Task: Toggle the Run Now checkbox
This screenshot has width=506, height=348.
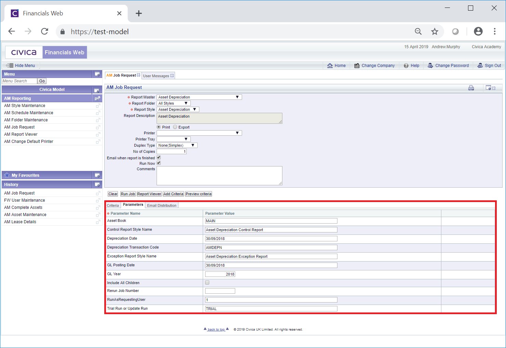Action: [x=159, y=163]
